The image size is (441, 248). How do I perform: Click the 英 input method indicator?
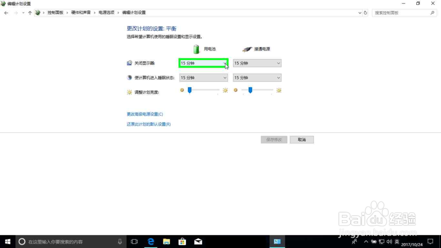(397, 241)
